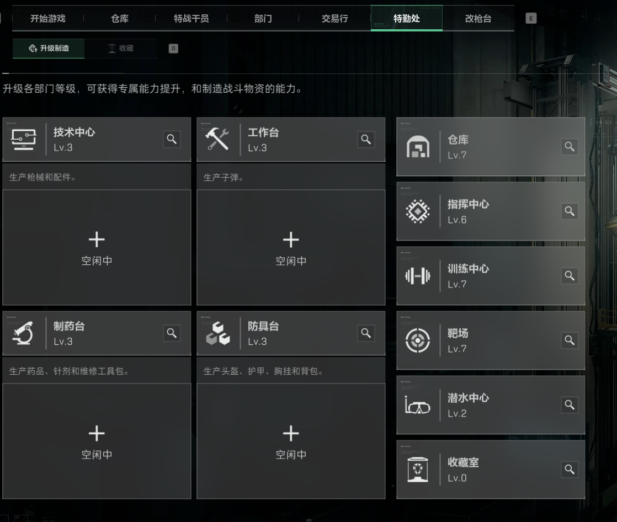This screenshot has width=617, height=522.
Task: Open details via 制药台 magnifier icon
Action: [172, 333]
